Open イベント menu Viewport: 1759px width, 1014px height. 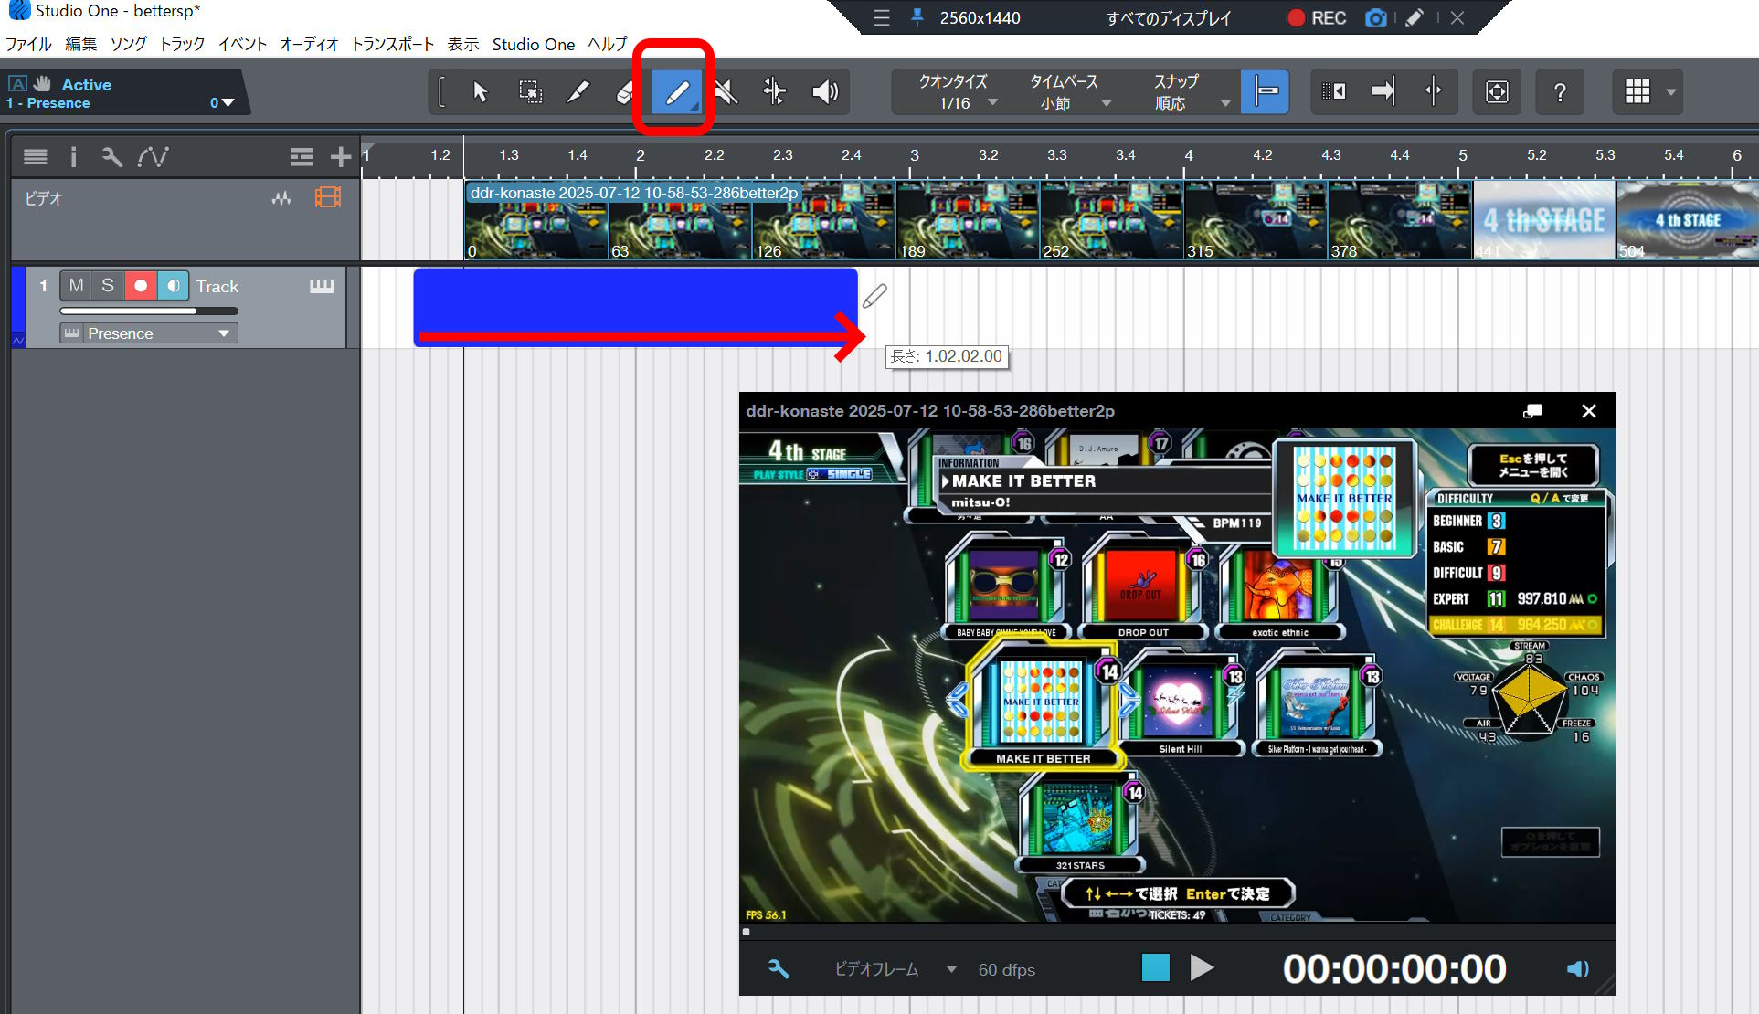pyautogui.click(x=242, y=44)
